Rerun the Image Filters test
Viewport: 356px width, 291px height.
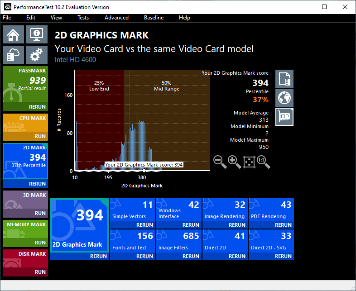[x=179, y=256]
